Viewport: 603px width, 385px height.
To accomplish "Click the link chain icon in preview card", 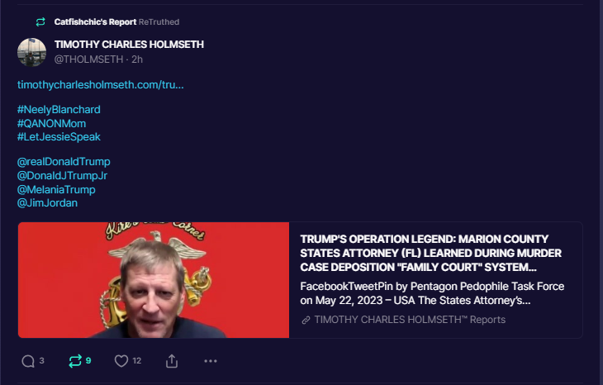I will (306, 320).
